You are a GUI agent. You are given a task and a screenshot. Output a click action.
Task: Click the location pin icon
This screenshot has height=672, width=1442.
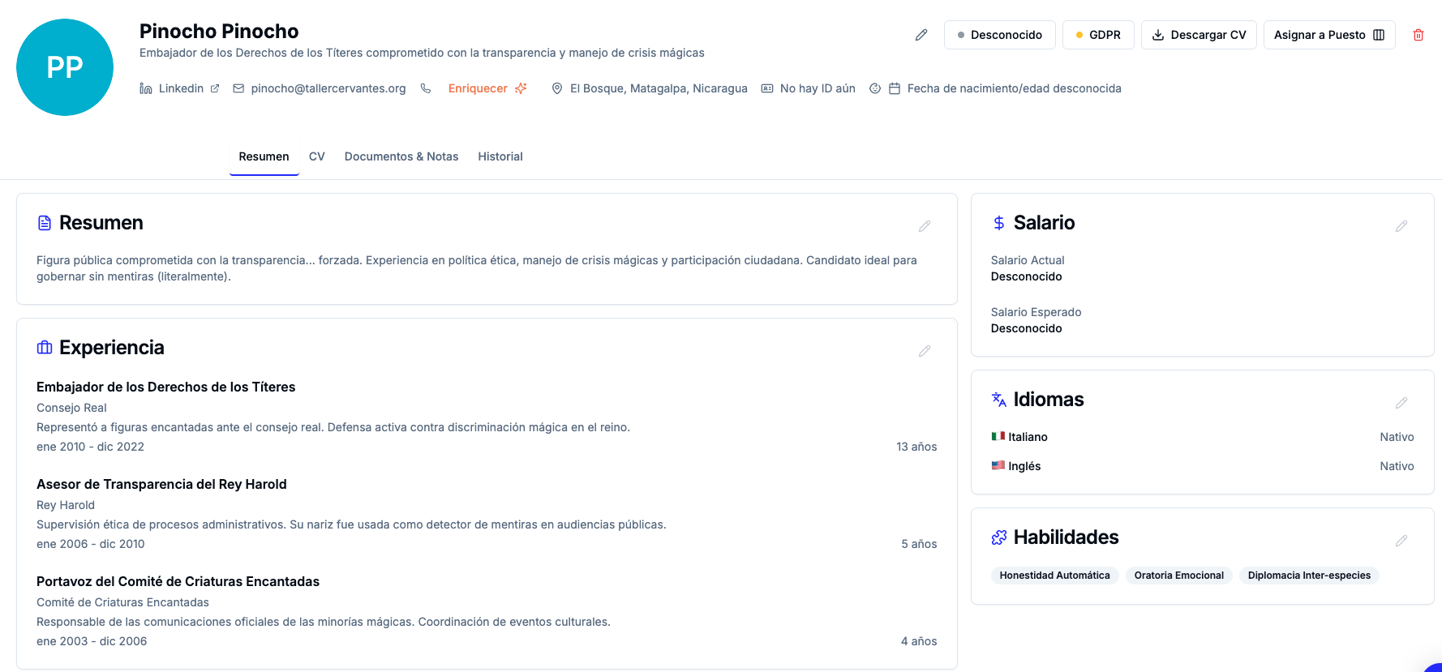point(557,88)
